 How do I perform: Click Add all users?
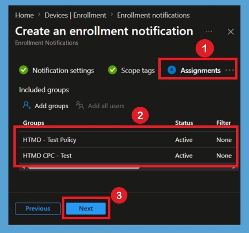coord(106,106)
